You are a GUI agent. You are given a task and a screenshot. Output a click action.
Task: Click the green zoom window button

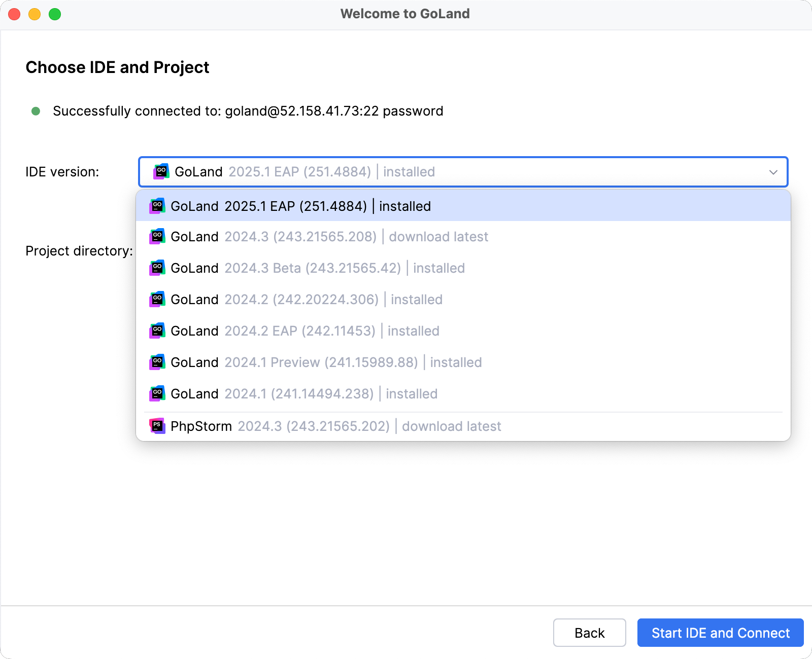point(55,14)
